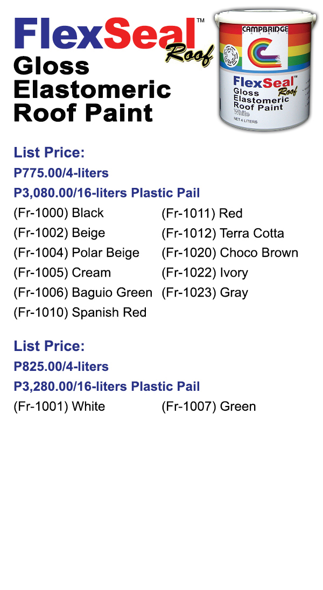Click the Gloss Elastomeric Roof Paint heading

pos(92,89)
